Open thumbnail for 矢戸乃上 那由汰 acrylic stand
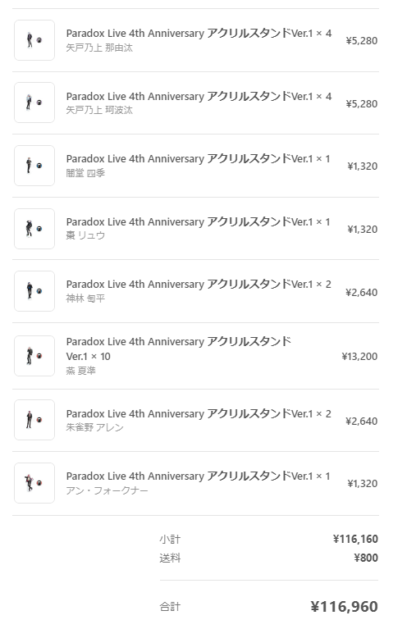 click(x=34, y=40)
